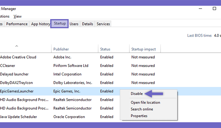
Task: Sort by the Startup impact column header
Action: pyautogui.click(x=145, y=49)
